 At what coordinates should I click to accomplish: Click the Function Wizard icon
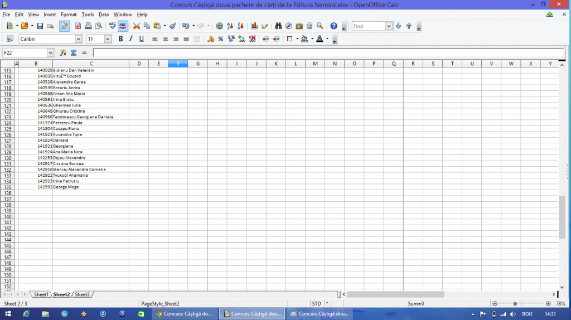(63, 52)
